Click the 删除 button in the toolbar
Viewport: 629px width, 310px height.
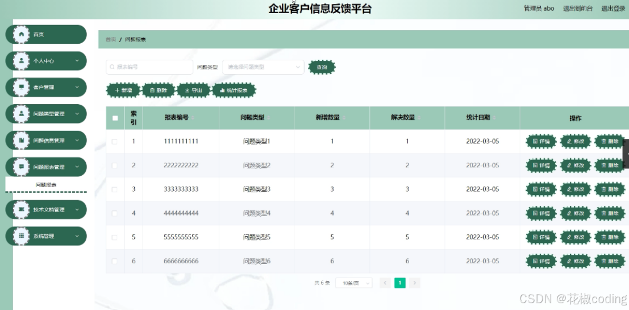click(159, 90)
